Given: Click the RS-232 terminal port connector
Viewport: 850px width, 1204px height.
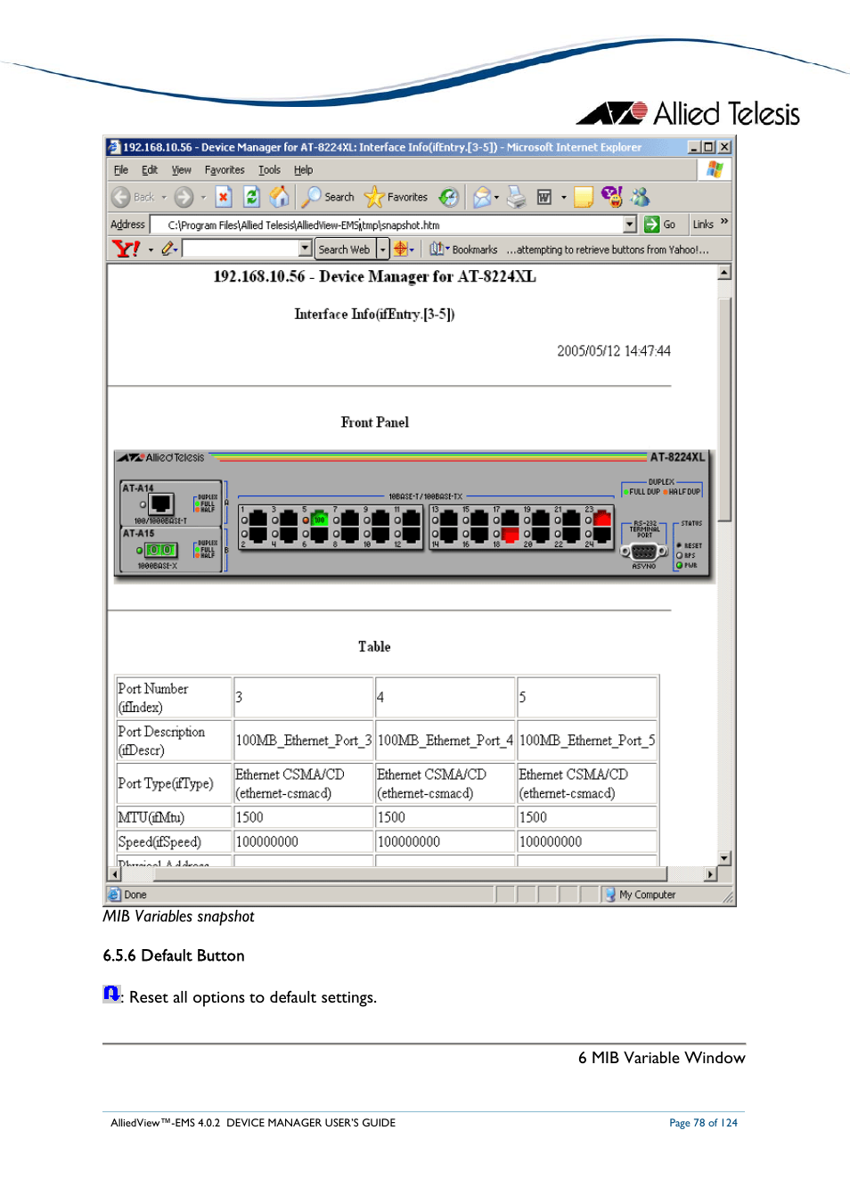Looking at the screenshot, I should (x=643, y=552).
